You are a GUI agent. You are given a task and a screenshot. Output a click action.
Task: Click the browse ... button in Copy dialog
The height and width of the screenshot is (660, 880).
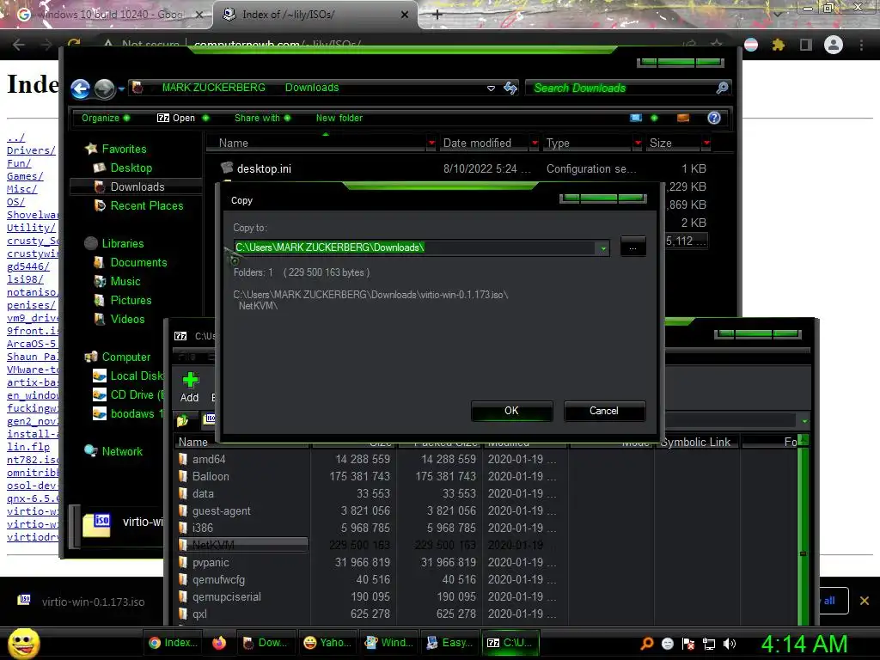click(632, 247)
